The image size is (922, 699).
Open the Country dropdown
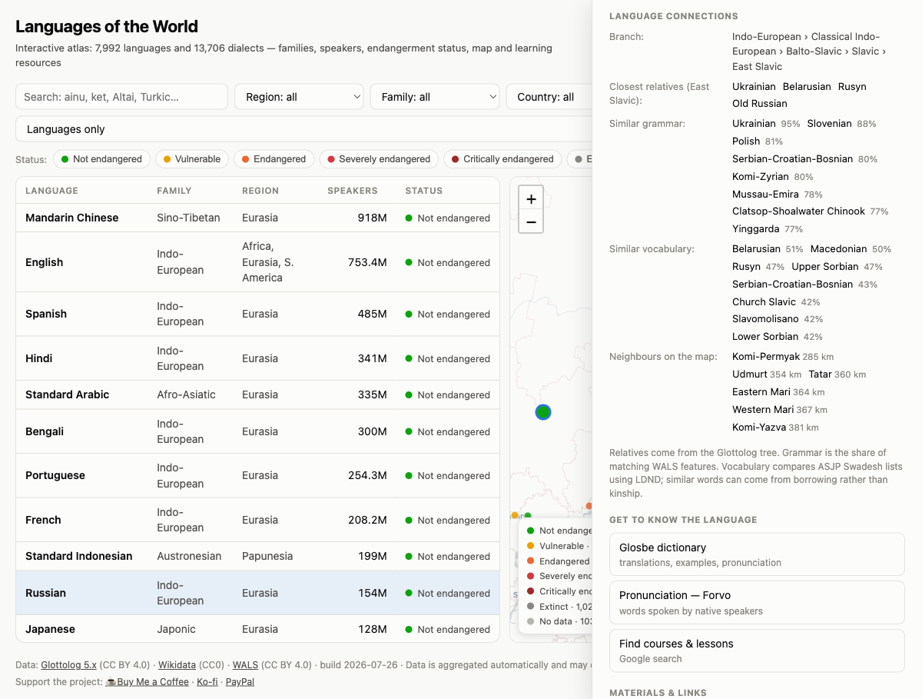coord(549,97)
